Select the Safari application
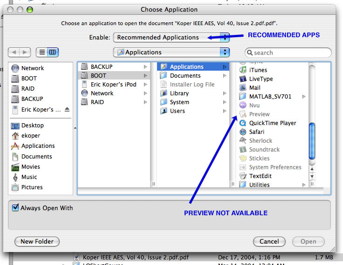Image resolution: width=343 pixels, height=265 pixels. pyautogui.click(x=256, y=132)
